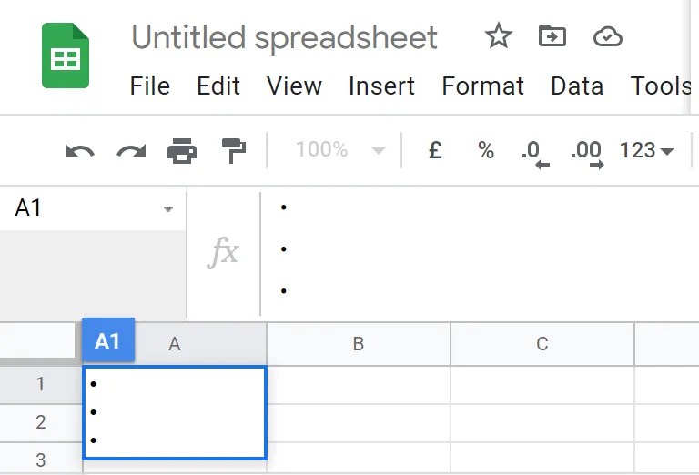Format as currency with the £ button
Viewport: 699px width, 475px height.
click(x=435, y=150)
